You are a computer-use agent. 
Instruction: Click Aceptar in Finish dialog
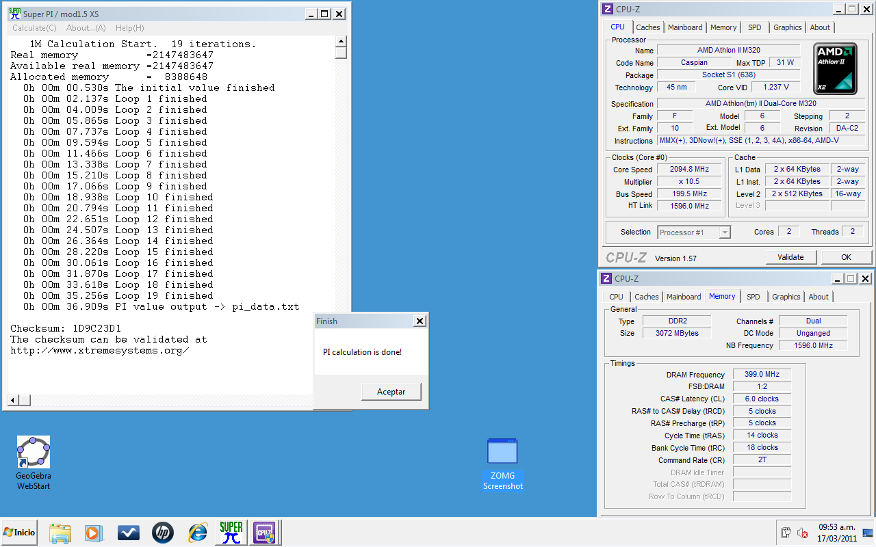[391, 392]
